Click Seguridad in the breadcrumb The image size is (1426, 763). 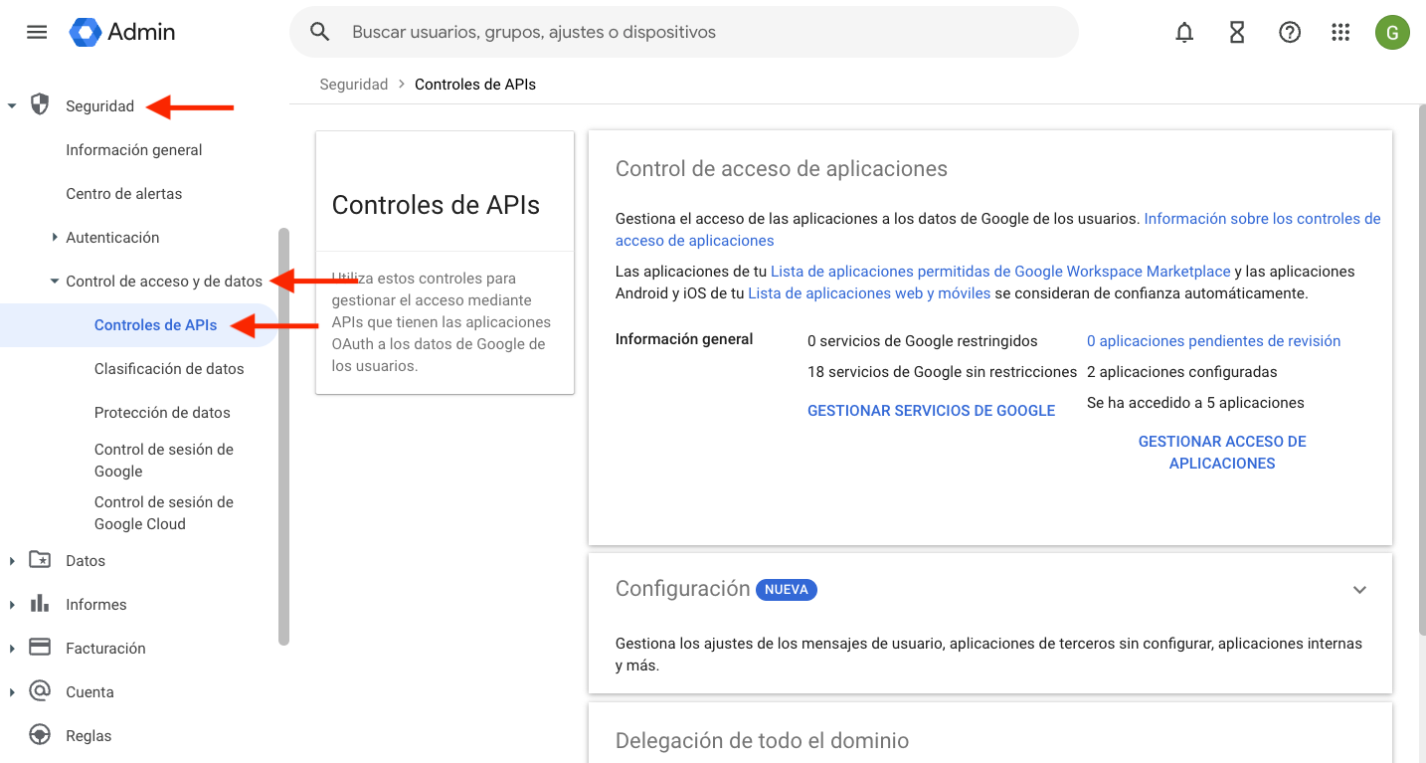[353, 85]
